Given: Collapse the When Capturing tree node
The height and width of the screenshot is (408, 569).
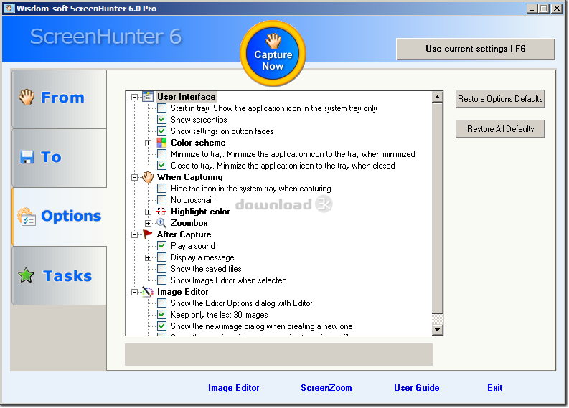Looking at the screenshot, I should coord(134,177).
